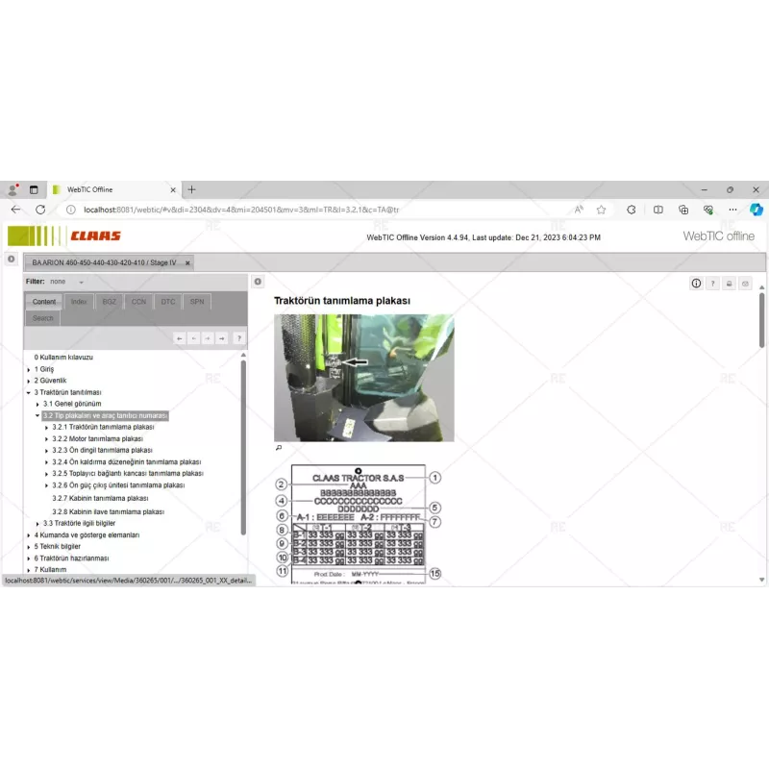Collapse the navigation panel with the circle arrow icon
Image resolution: width=769 pixels, height=769 pixels.
pos(257,282)
